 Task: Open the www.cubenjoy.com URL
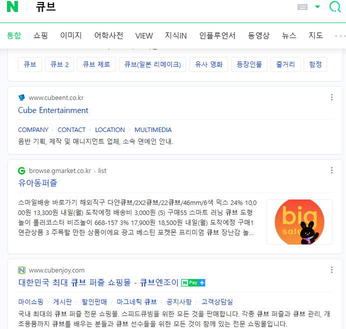point(57,270)
